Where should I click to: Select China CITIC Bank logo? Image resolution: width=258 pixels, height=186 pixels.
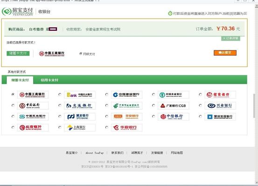coord(173,116)
